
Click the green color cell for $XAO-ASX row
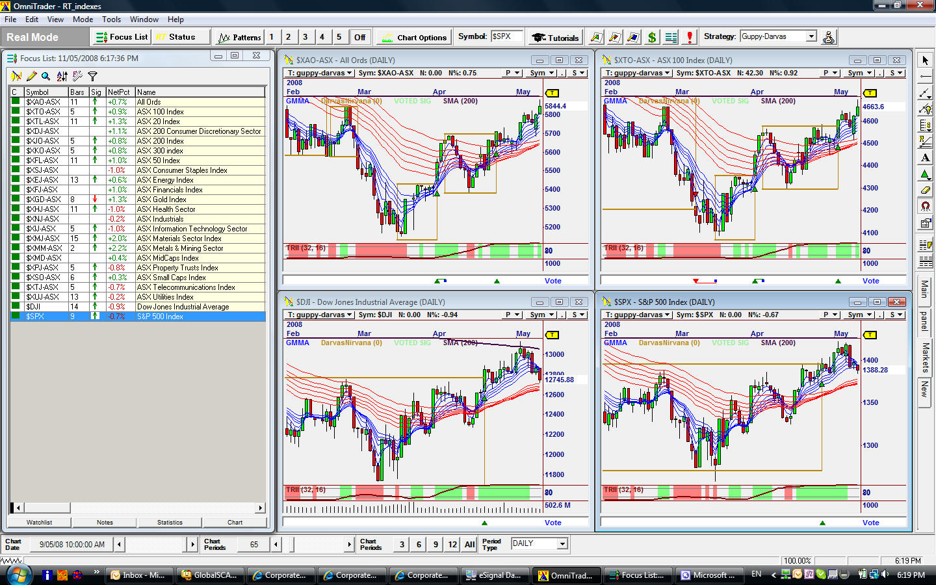[x=16, y=101]
